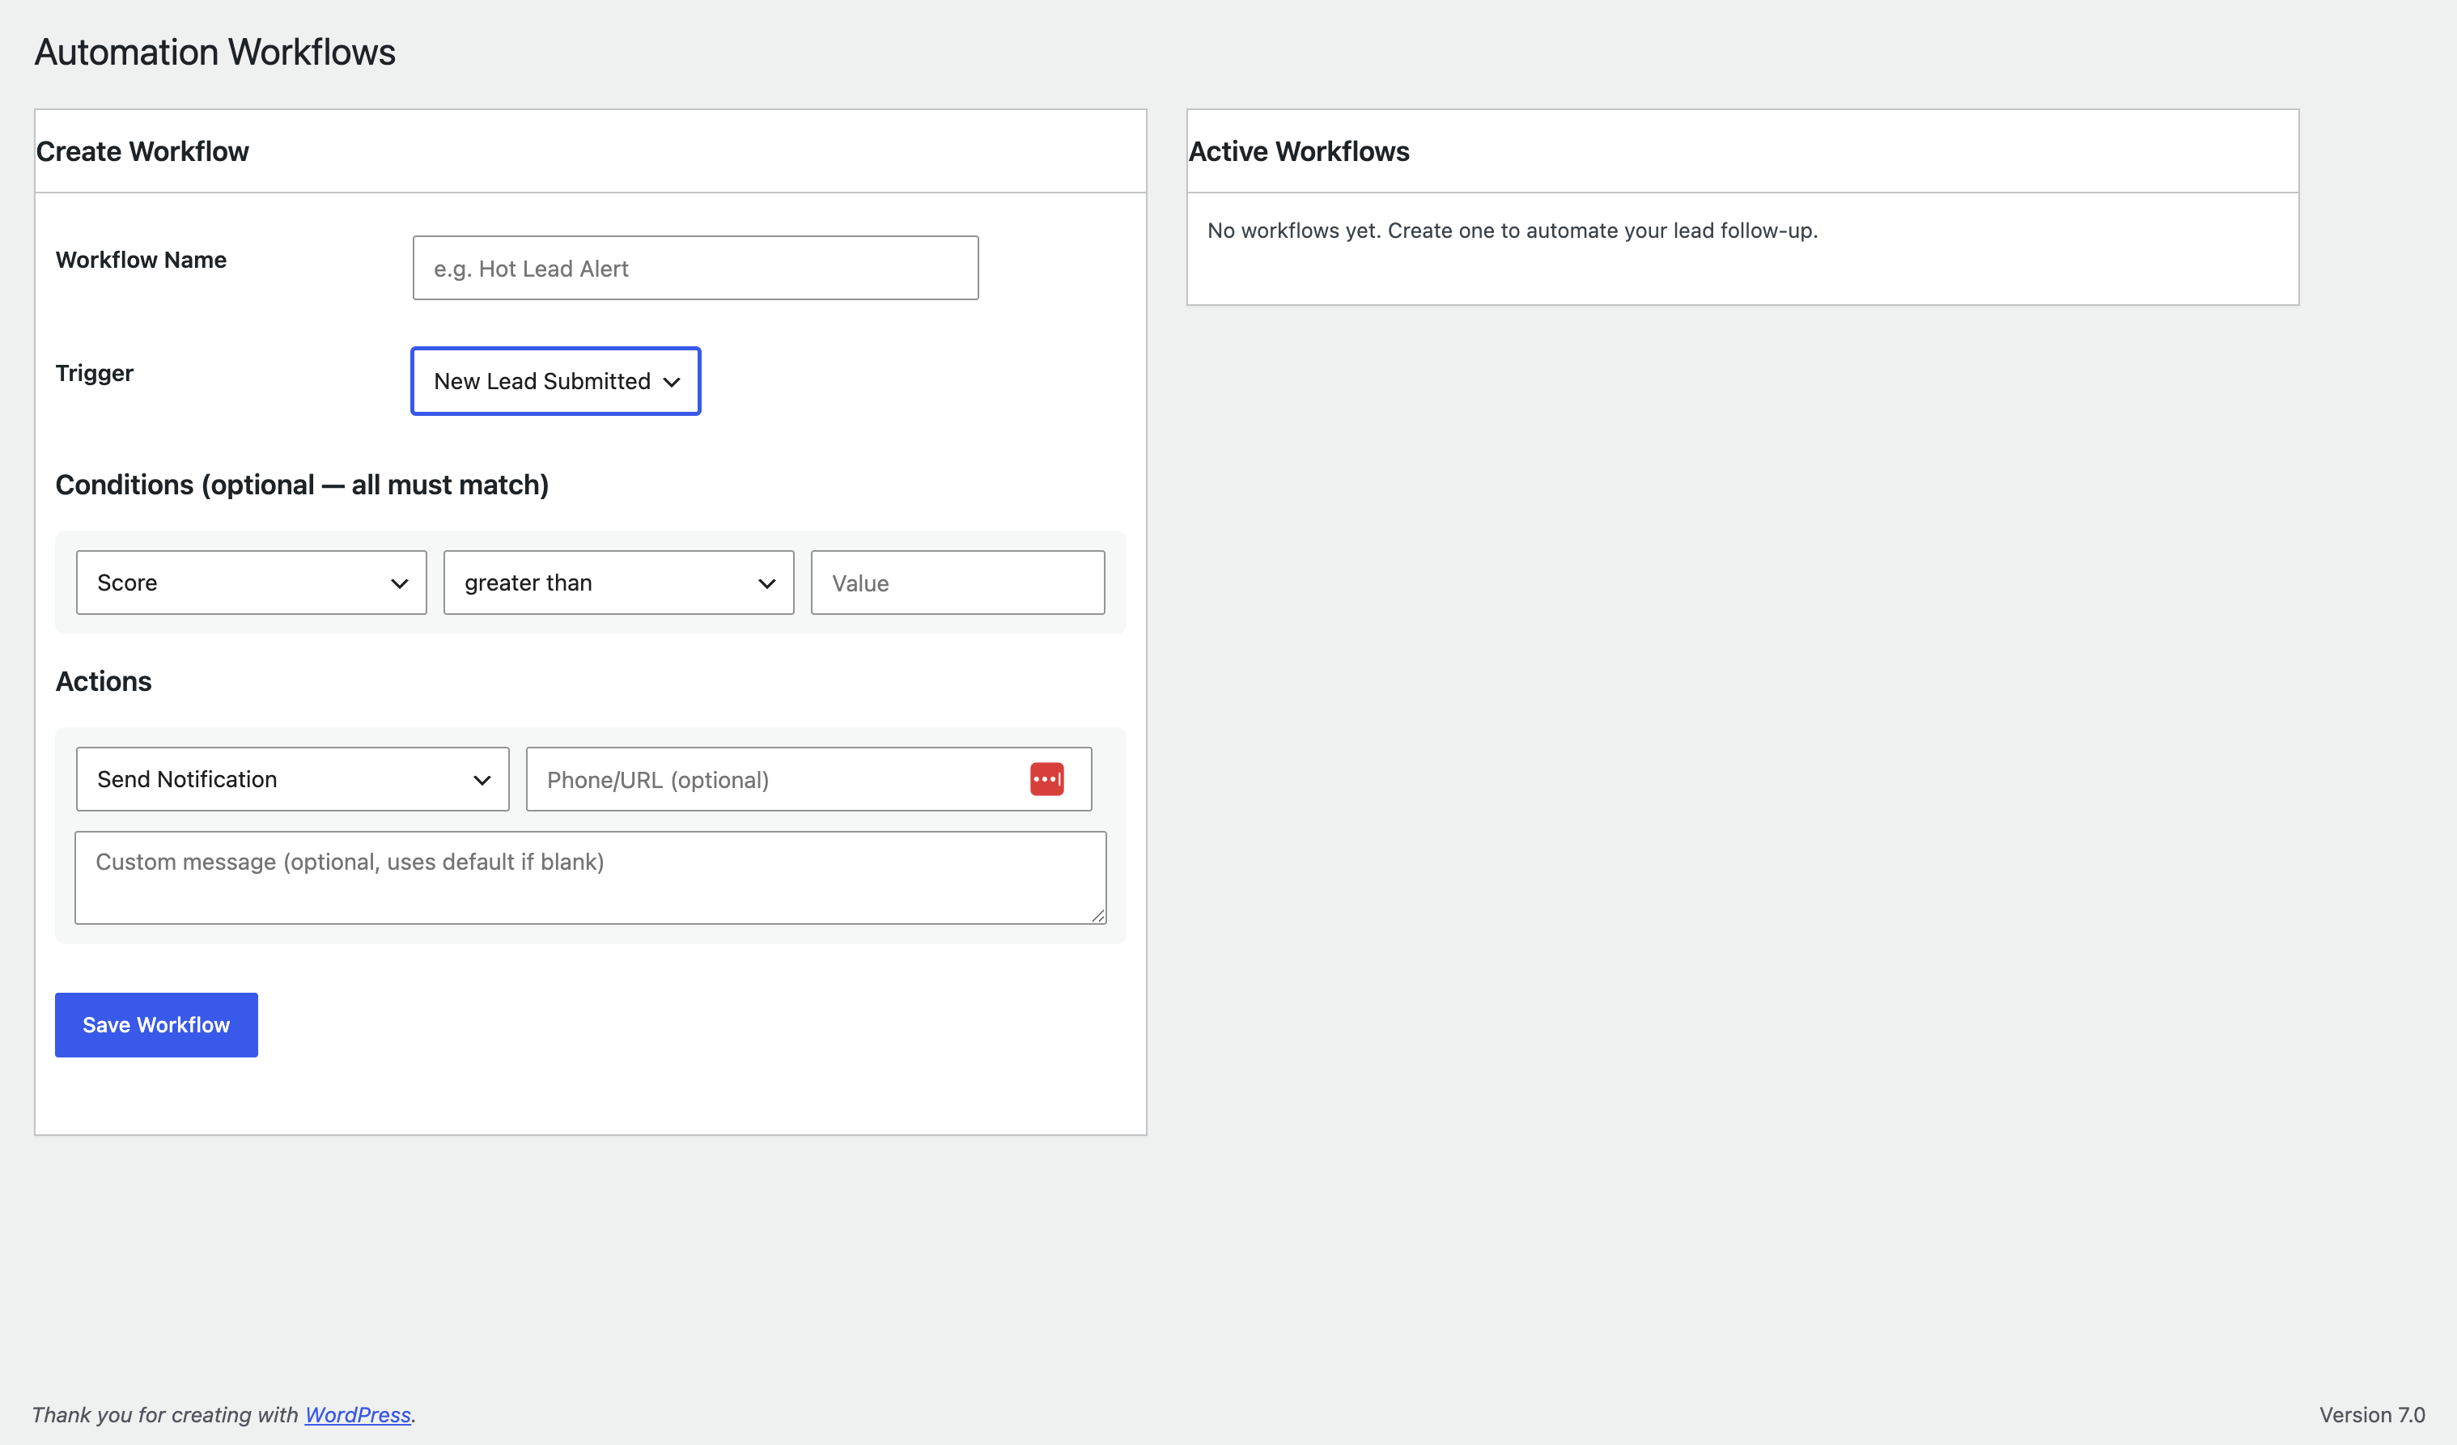Click the Automation Workflows page title
This screenshot has height=1445, width=2457.
click(214, 52)
